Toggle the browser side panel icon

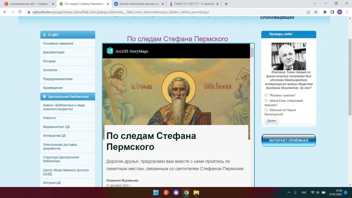[332, 12]
